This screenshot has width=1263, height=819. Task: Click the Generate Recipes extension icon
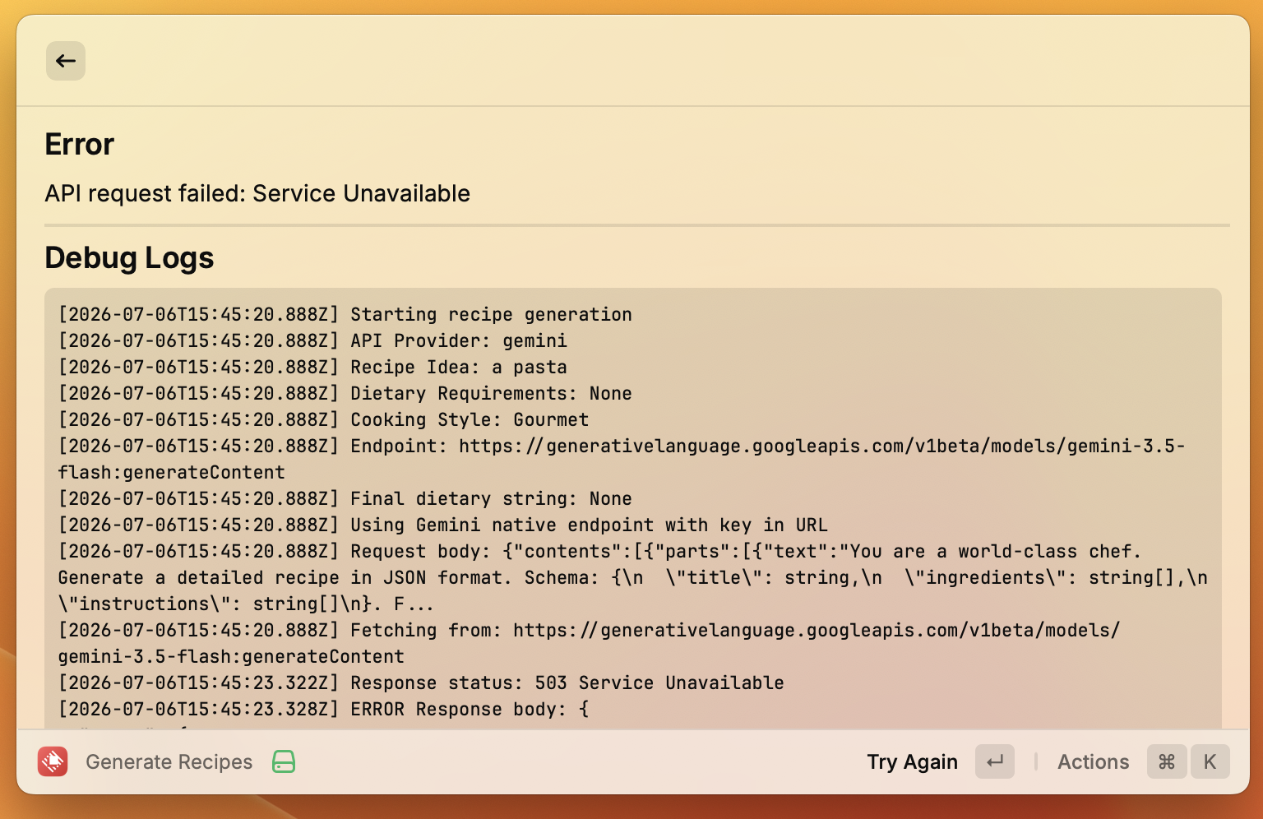tap(53, 761)
